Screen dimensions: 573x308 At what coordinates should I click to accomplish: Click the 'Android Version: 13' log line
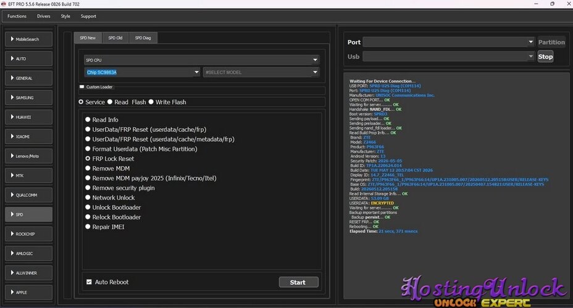pos(368,156)
